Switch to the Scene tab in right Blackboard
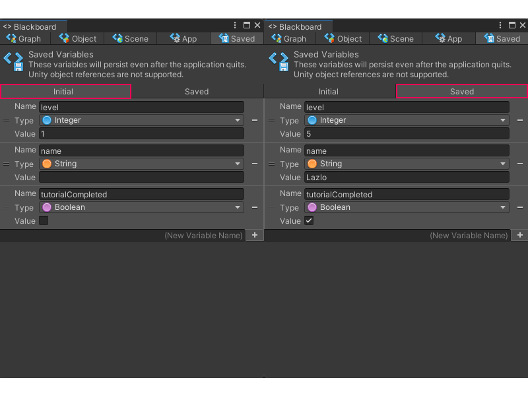Viewport: 528px width, 396px height. click(x=395, y=39)
